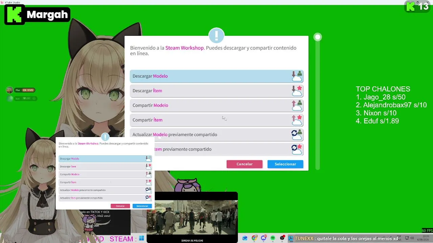Click Descargar Ítem in the small mirrored dialog
This screenshot has width=433, height=243.
coord(105,166)
